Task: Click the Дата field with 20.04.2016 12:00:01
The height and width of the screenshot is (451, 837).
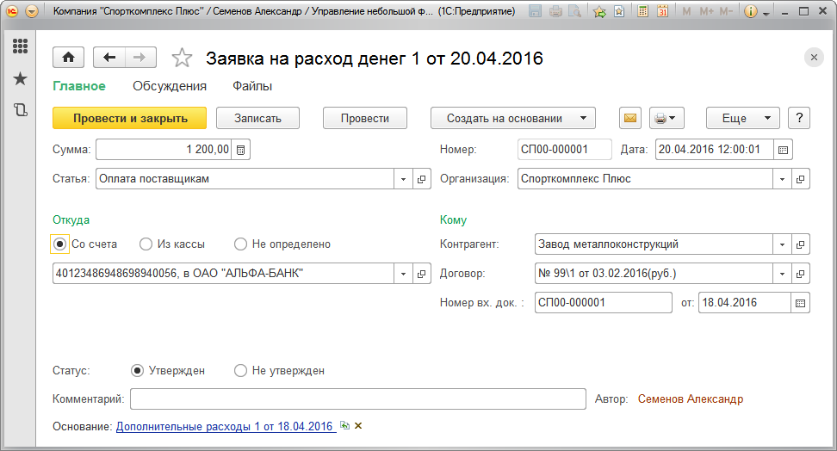Action: 714,150
